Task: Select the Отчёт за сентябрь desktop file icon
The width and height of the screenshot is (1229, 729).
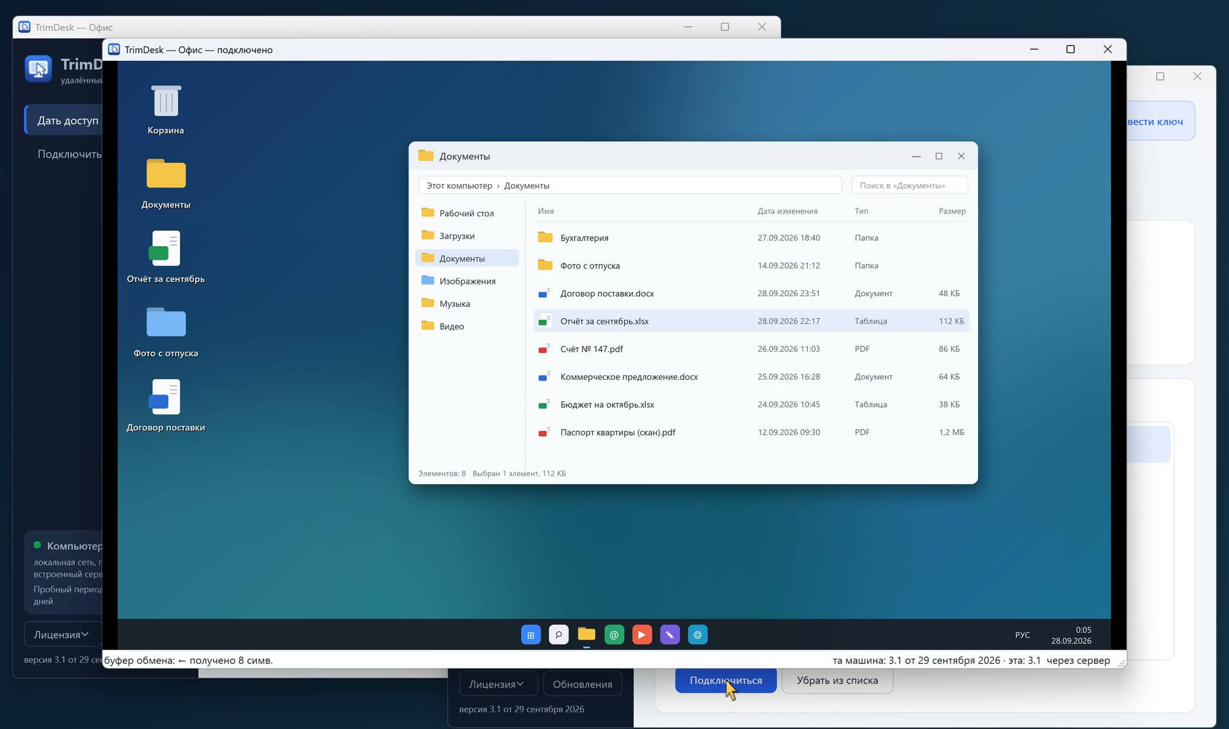Action: (x=166, y=258)
